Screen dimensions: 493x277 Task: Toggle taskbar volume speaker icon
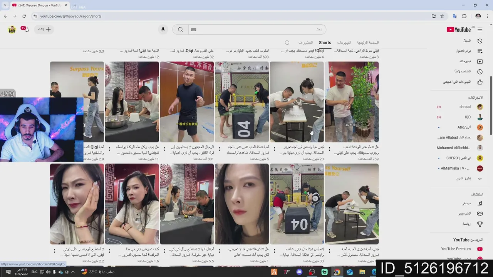(x=47, y=272)
